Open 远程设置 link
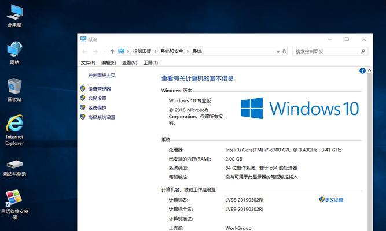This screenshot has width=386, height=231. 97,98
